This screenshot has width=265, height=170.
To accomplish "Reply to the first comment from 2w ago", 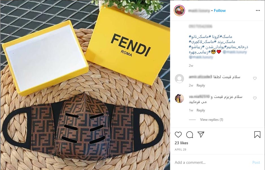I will [x=201, y=85].
